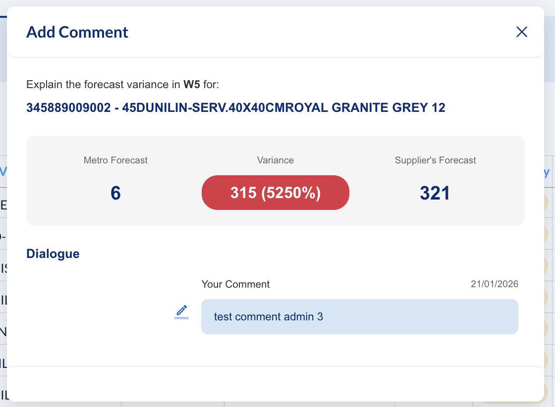The image size is (555, 407).
Task: Click the Metro Forecast value 6
Action: pyautogui.click(x=115, y=193)
